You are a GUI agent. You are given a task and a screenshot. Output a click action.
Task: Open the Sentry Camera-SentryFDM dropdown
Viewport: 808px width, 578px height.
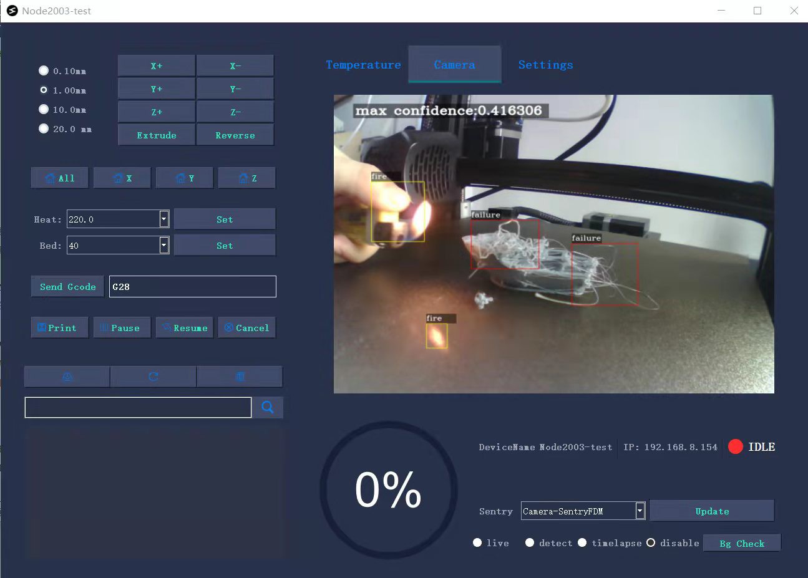(640, 511)
